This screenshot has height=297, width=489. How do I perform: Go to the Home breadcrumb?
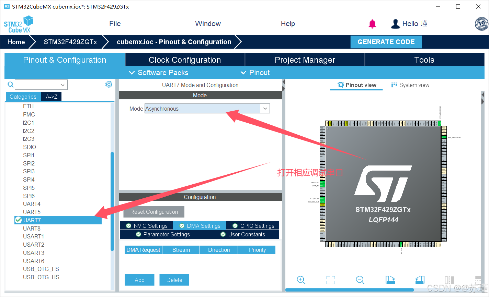[16, 42]
